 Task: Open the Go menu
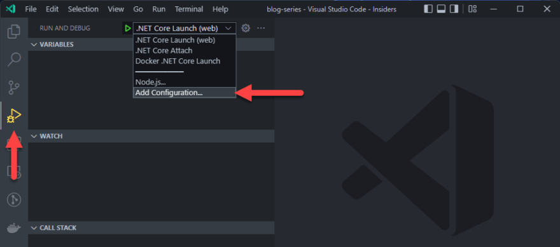138,10
